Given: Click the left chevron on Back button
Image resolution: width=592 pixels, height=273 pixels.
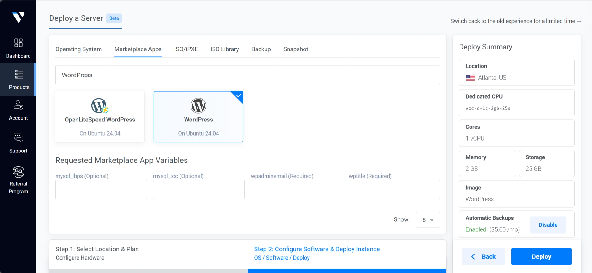Looking at the screenshot, I should pos(473,257).
